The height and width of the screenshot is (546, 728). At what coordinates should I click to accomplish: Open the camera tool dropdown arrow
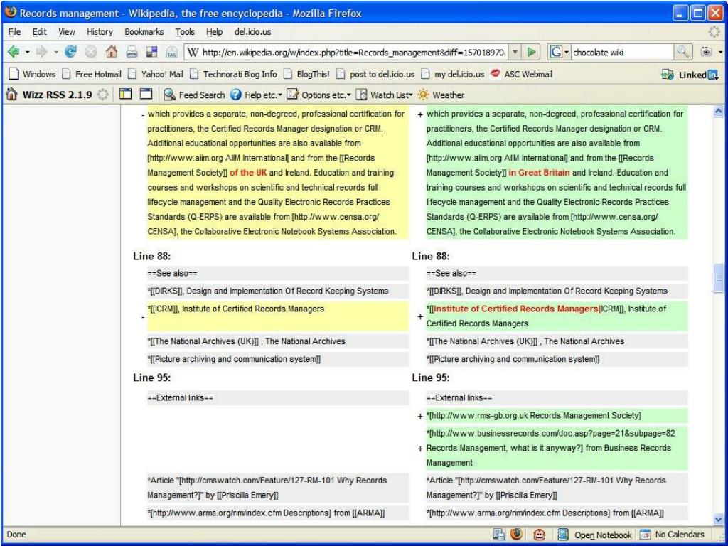pos(720,52)
